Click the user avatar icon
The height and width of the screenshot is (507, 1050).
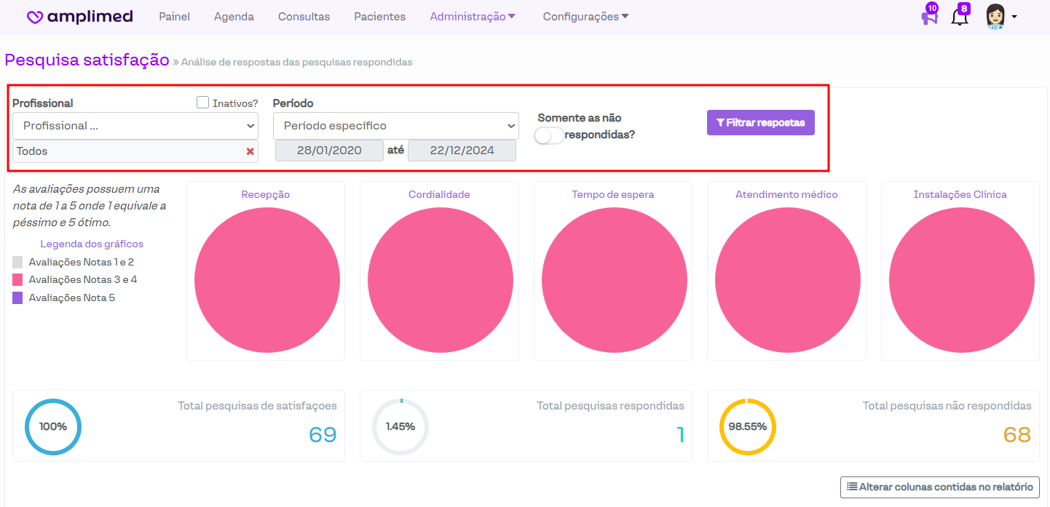pyautogui.click(x=995, y=16)
